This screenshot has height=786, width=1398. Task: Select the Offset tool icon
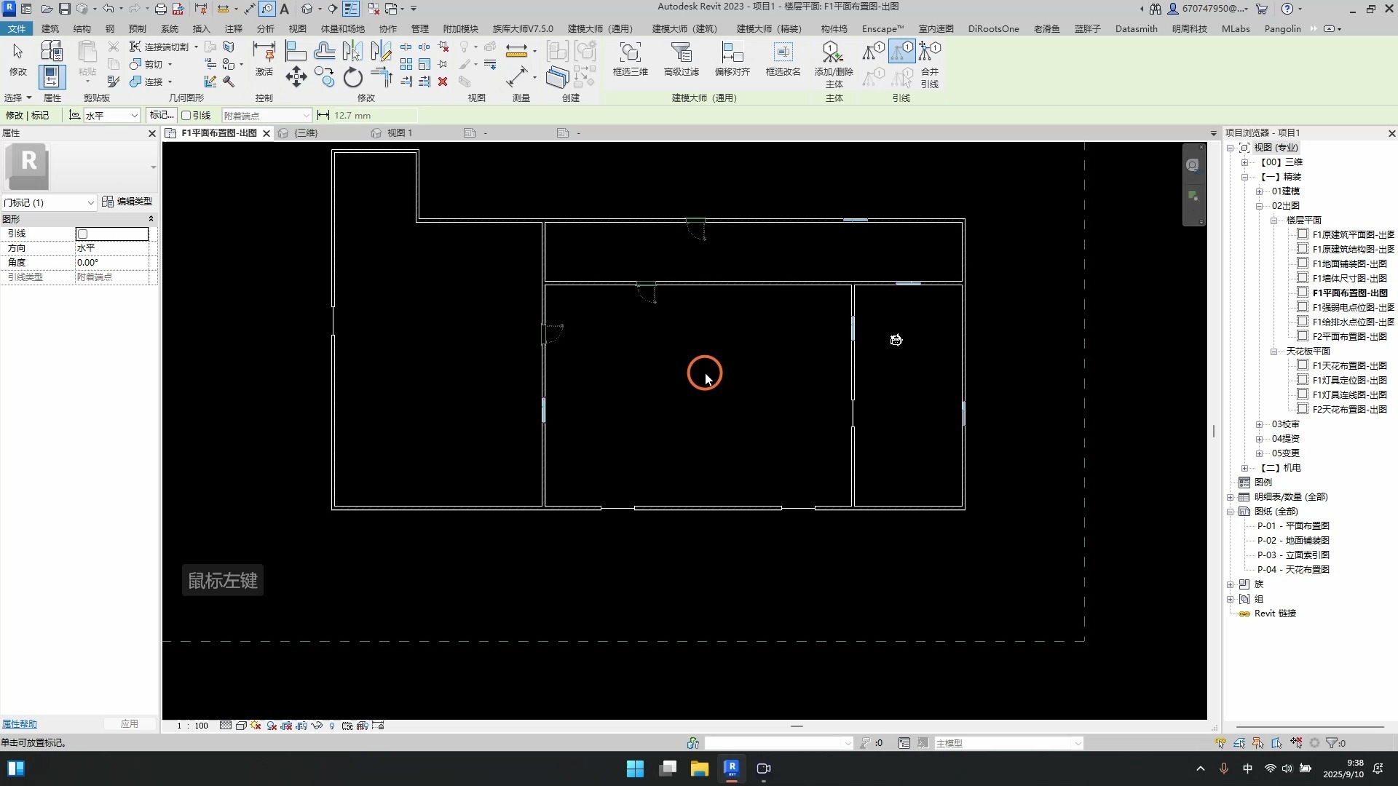(x=325, y=50)
